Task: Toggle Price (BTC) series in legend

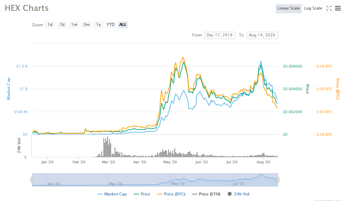Action: point(171,194)
